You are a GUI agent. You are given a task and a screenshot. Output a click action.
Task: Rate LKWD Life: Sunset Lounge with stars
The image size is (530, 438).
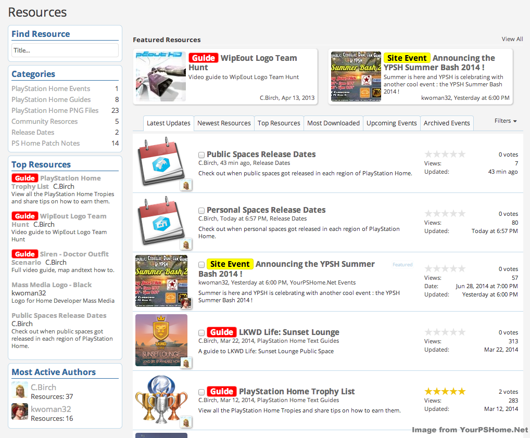point(445,332)
